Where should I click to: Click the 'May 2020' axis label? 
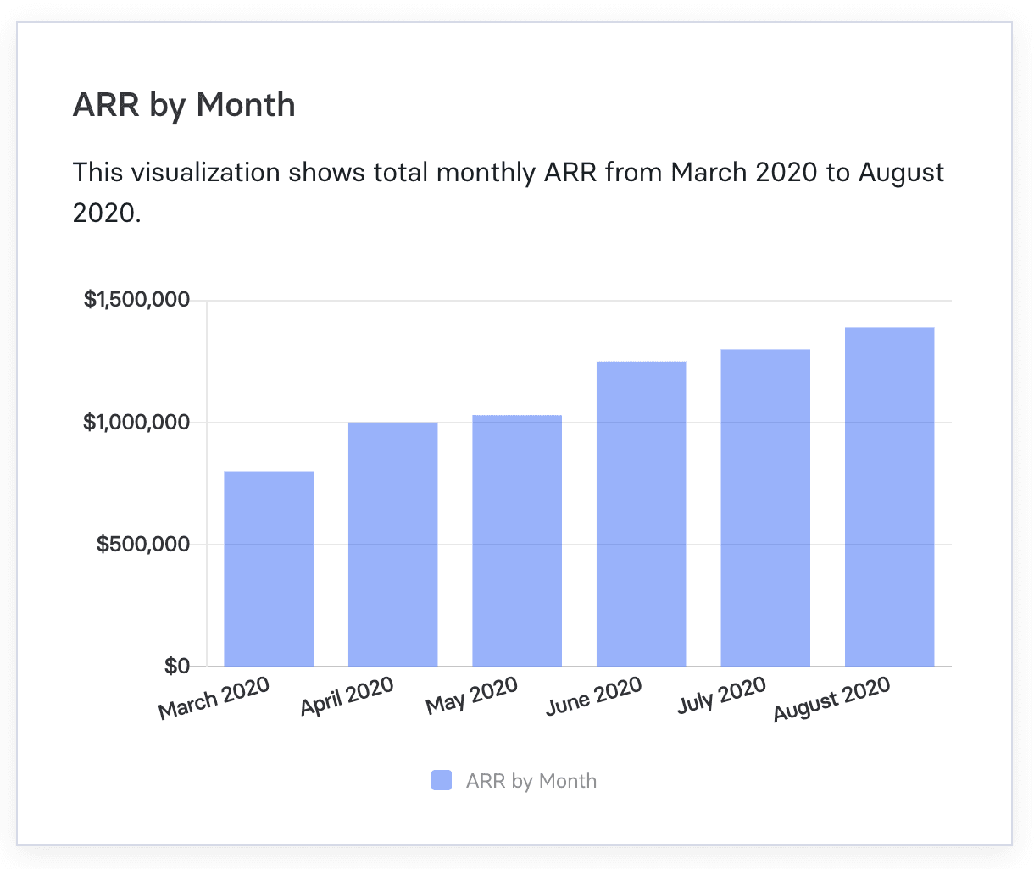(x=472, y=695)
